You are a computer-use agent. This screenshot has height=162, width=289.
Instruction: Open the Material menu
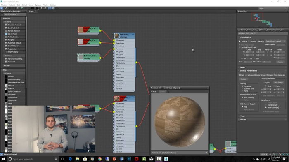click(x=12, y=5)
